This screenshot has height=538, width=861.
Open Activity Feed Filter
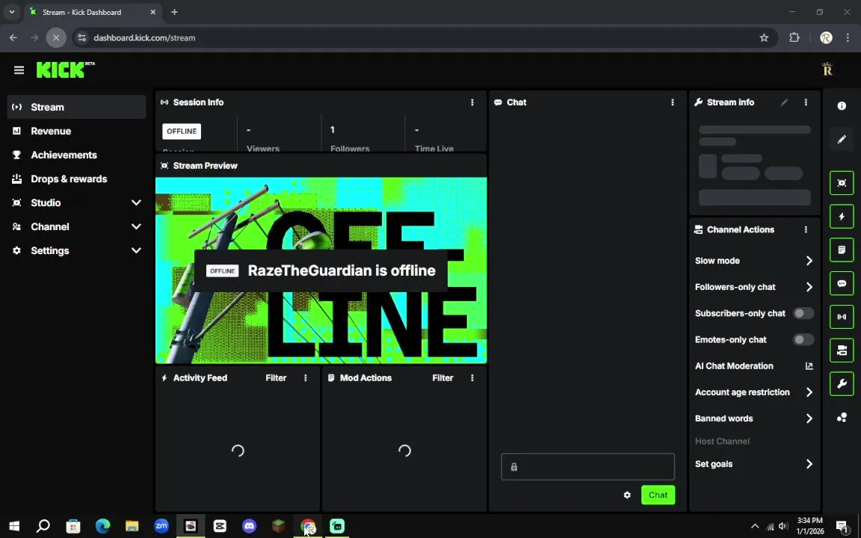277,377
